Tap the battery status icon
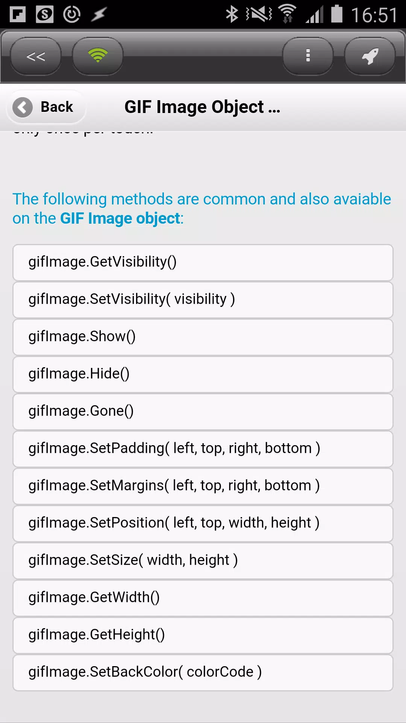 (x=337, y=14)
